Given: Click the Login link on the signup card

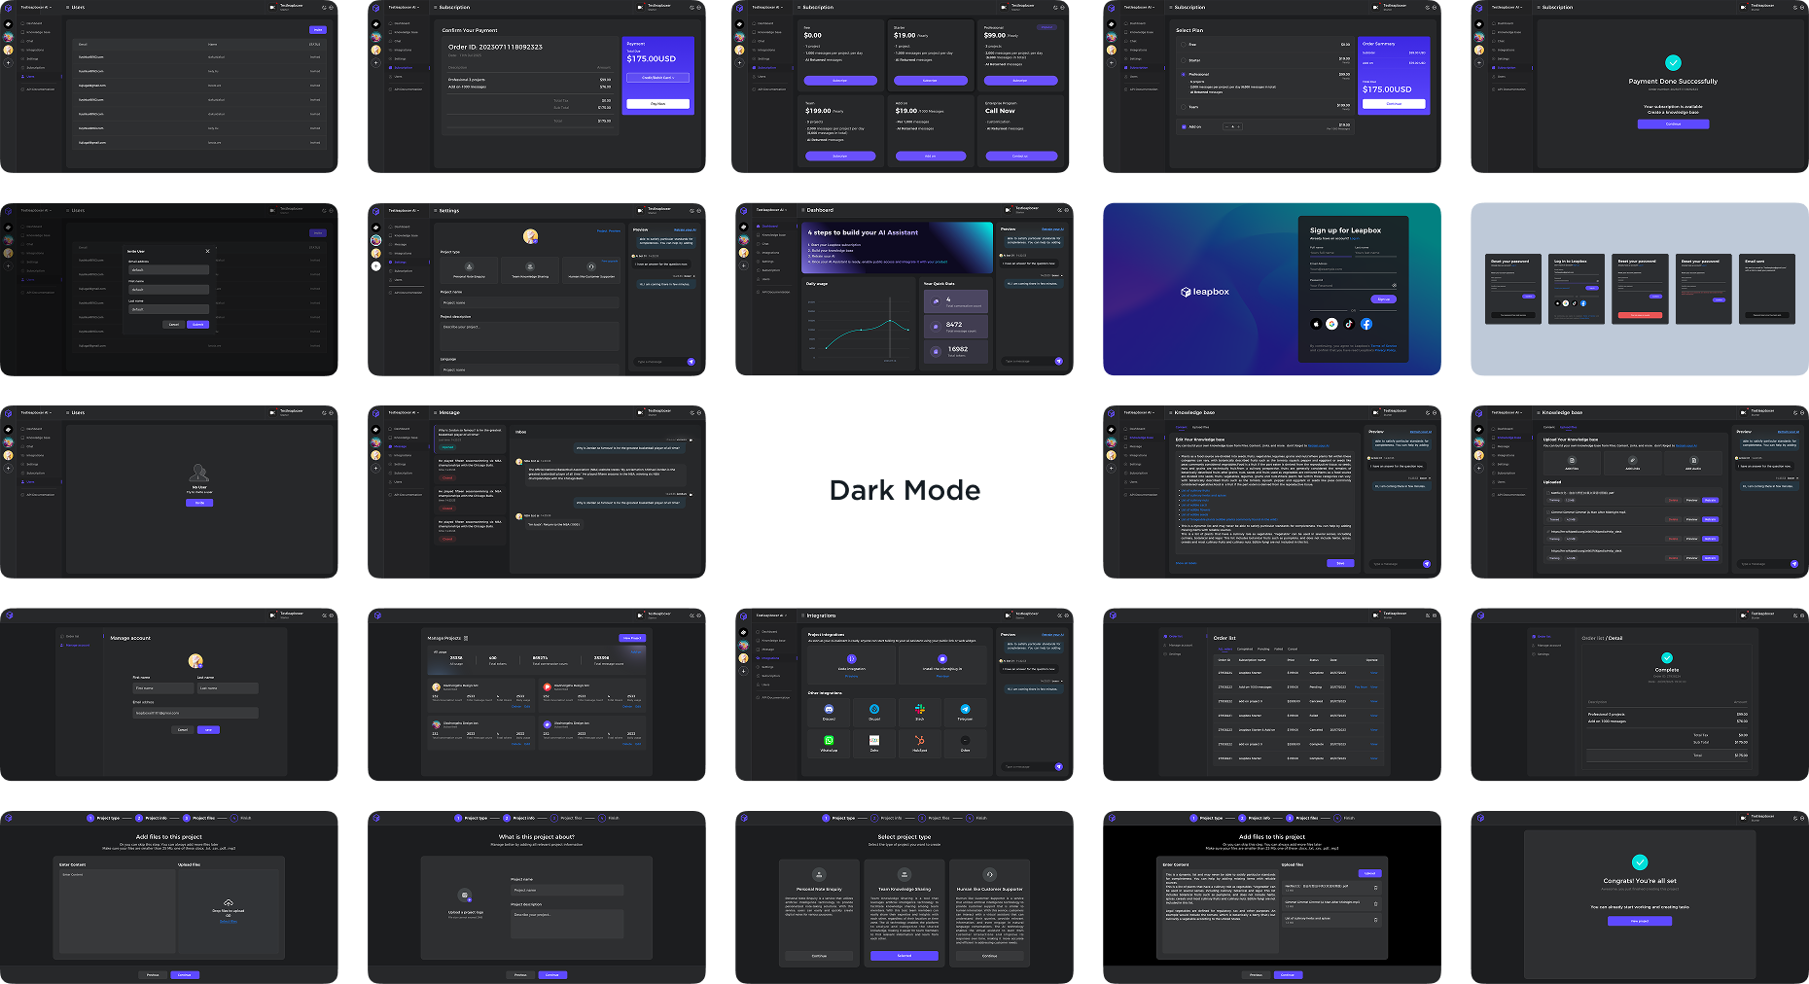Looking at the screenshot, I should (x=1355, y=238).
